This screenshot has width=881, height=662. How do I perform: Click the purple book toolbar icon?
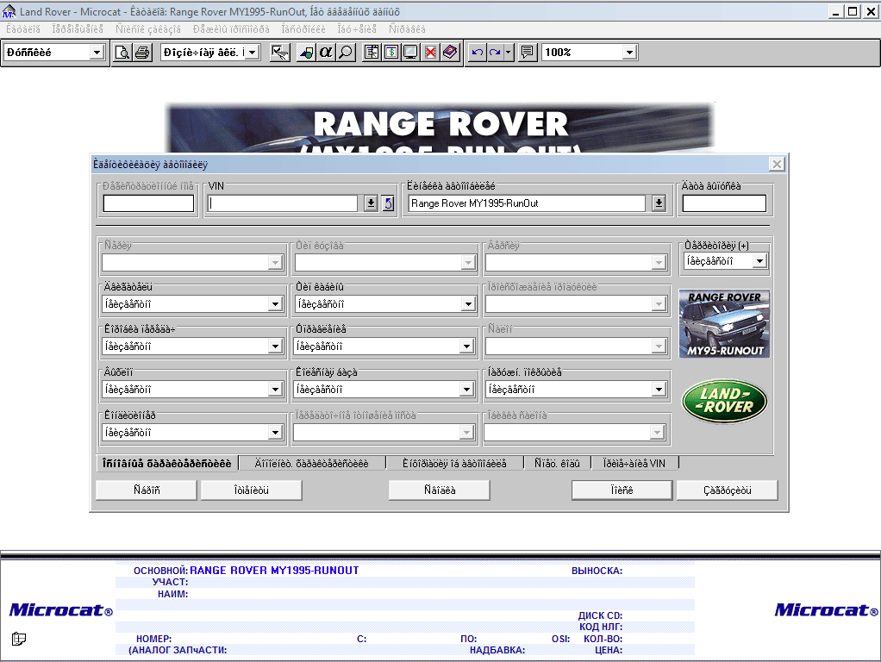point(450,53)
